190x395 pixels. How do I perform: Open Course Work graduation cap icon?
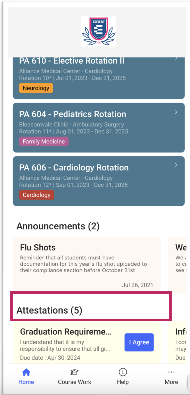(x=75, y=372)
